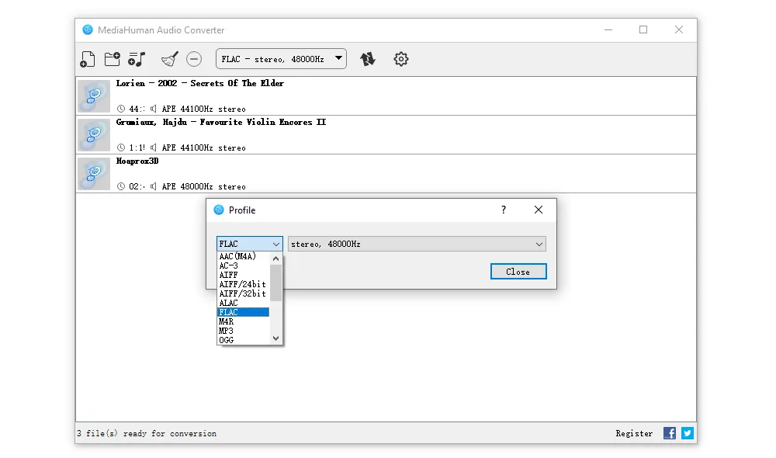Clear the list with the broom icon

(x=169, y=59)
